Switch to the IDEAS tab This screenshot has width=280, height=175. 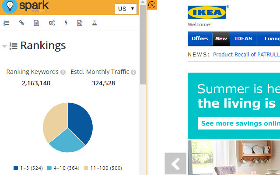point(243,38)
